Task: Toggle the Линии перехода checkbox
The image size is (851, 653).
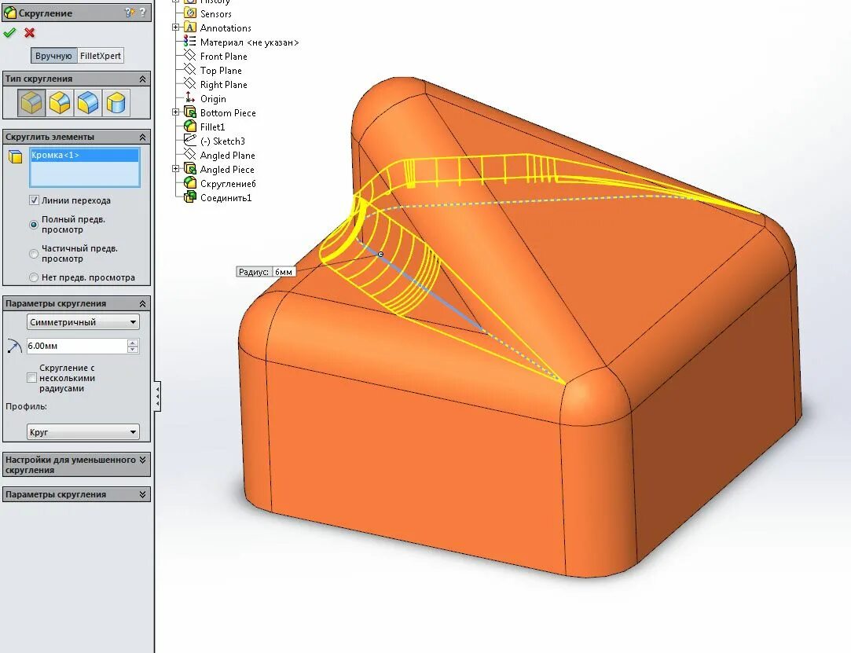Action: [34, 200]
